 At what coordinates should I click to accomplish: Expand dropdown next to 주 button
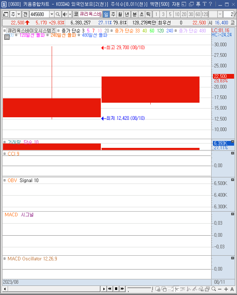click(19, 14)
